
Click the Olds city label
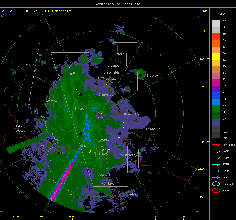[x=100, y=109]
